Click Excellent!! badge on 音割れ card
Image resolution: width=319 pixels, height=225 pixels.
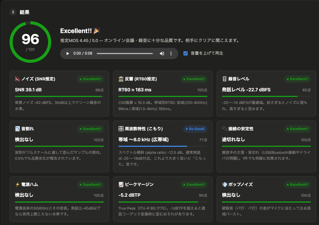[90, 129]
